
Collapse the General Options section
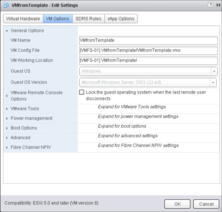point(7,31)
